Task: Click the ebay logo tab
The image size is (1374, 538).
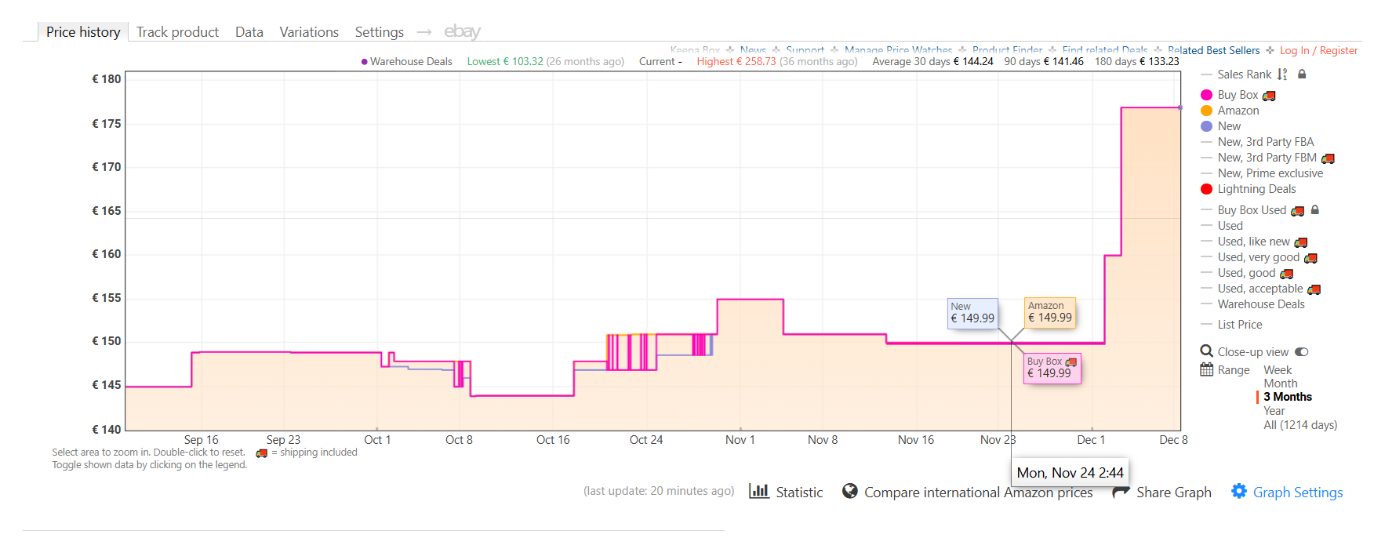Action: pos(462,31)
